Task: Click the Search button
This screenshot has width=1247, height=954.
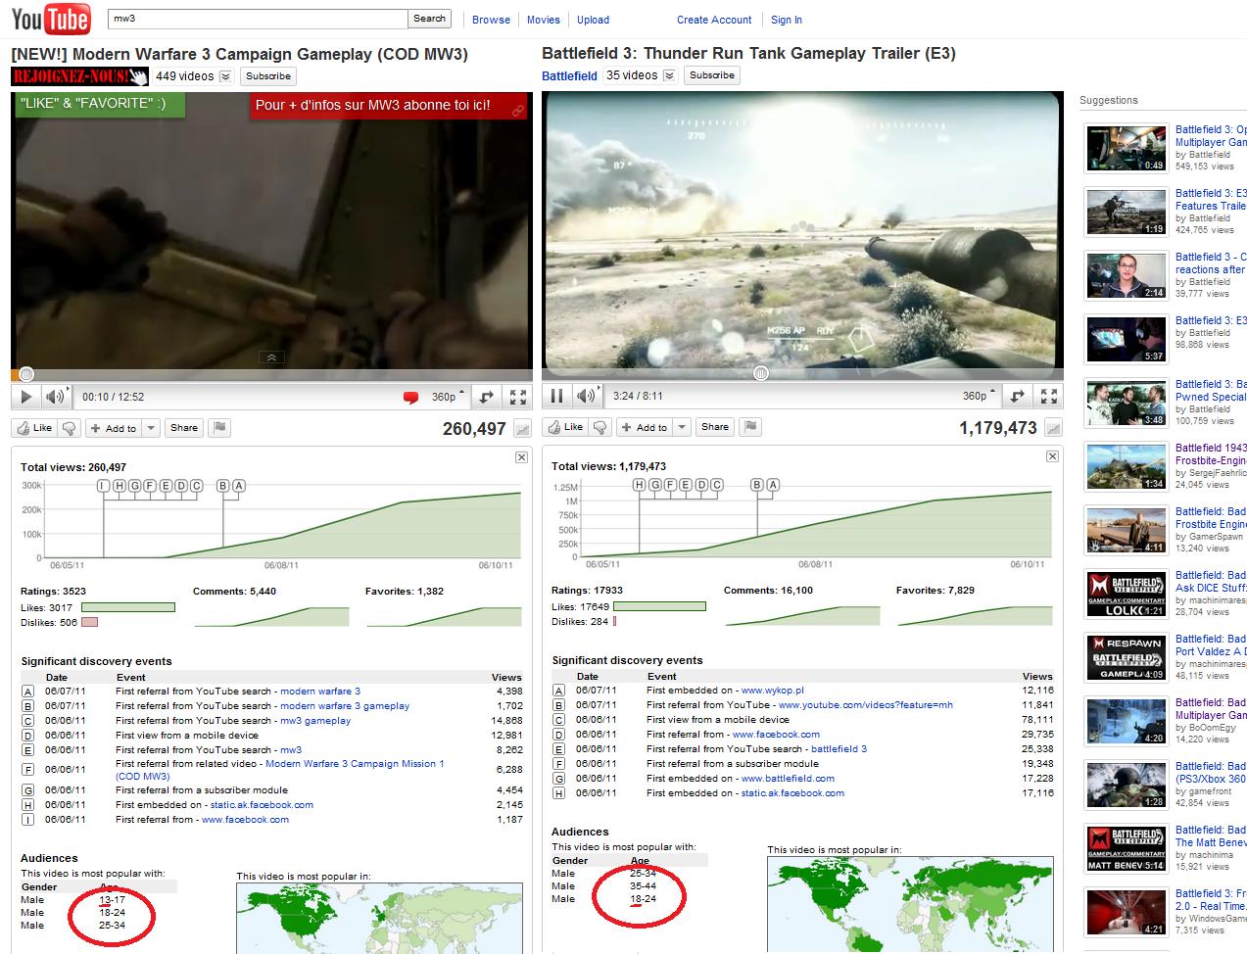Action: coord(429,19)
